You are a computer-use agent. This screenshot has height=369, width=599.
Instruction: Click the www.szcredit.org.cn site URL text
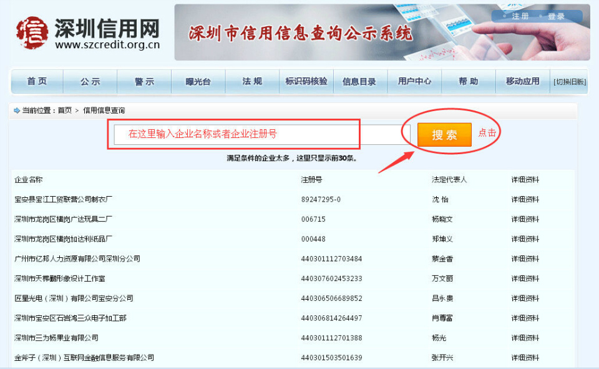pyautogui.click(x=107, y=45)
